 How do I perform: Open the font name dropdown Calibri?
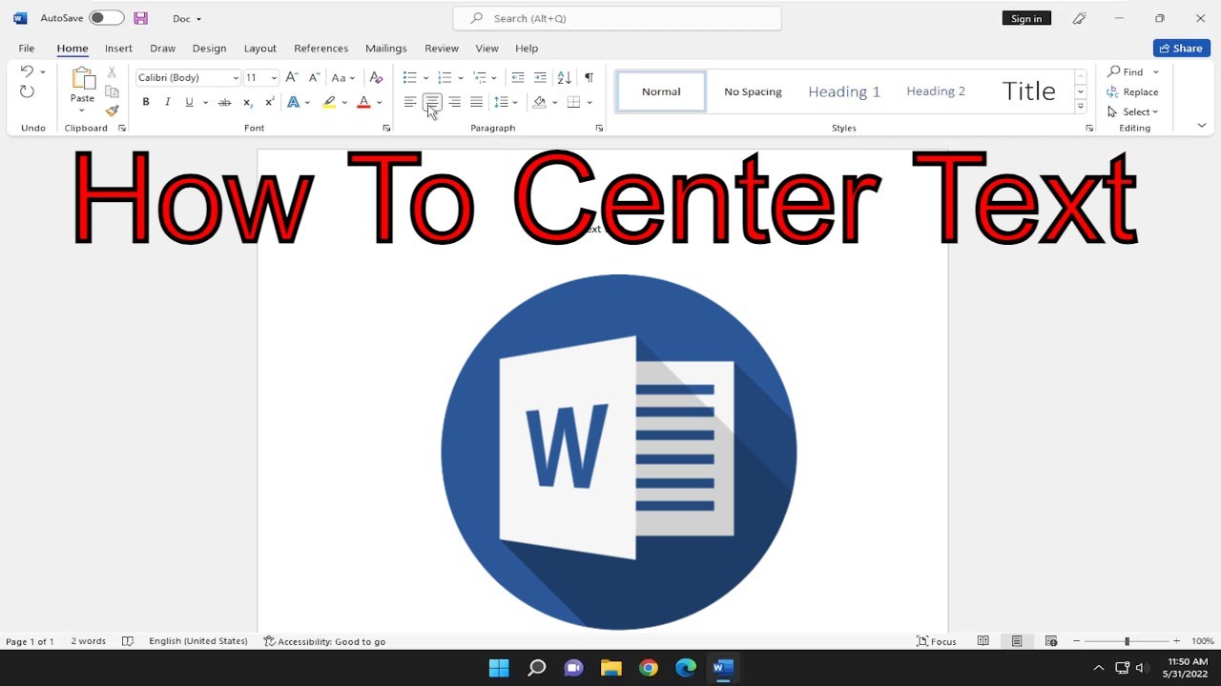point(236,78)
